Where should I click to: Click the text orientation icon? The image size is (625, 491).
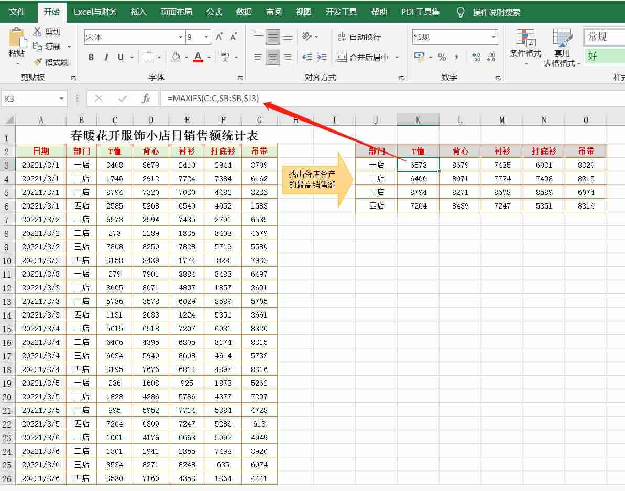tap(307, 37)
